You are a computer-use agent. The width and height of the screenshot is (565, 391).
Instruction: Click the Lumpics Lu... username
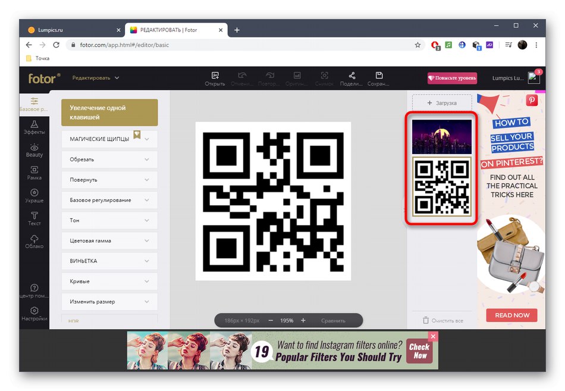[x=508, y=78]
